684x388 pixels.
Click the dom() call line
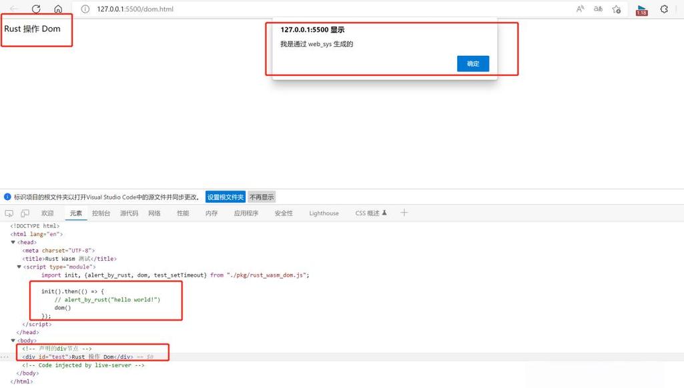coord(62,308)
